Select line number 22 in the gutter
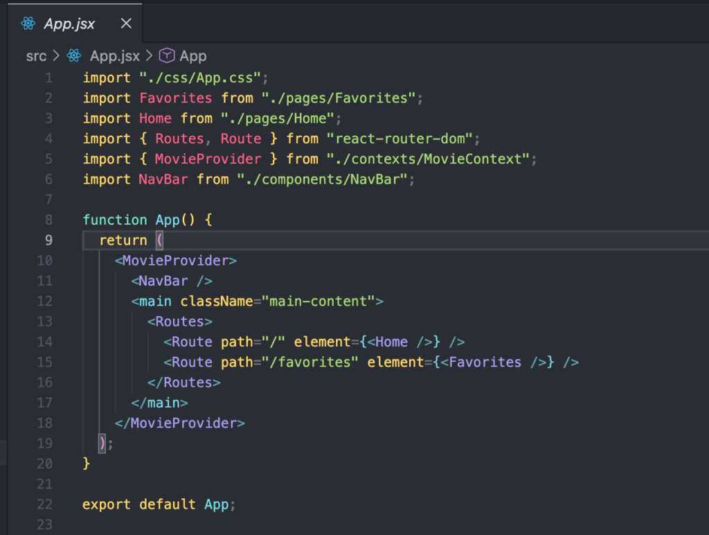This screenshot has width=709, height=535. [44, 505]
